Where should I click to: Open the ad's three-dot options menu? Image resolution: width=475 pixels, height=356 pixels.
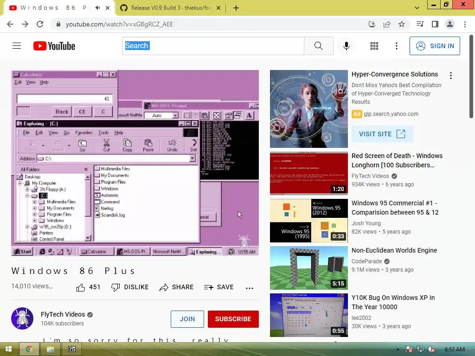tap(451, 76)
